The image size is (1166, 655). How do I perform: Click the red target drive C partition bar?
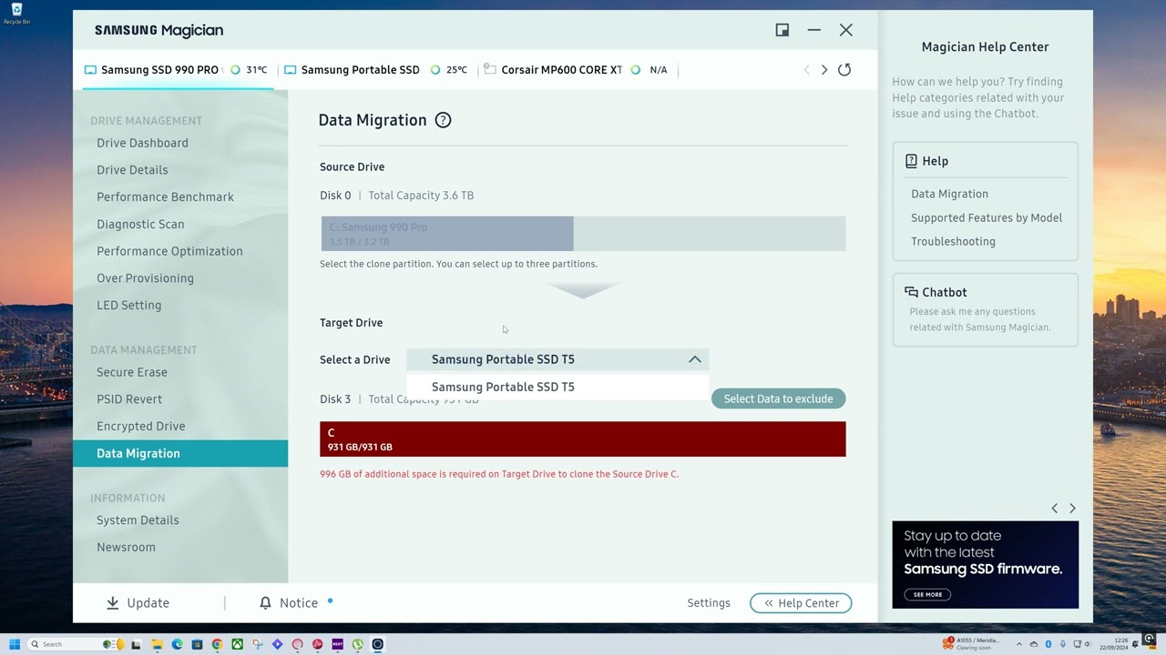click(583, 439)
